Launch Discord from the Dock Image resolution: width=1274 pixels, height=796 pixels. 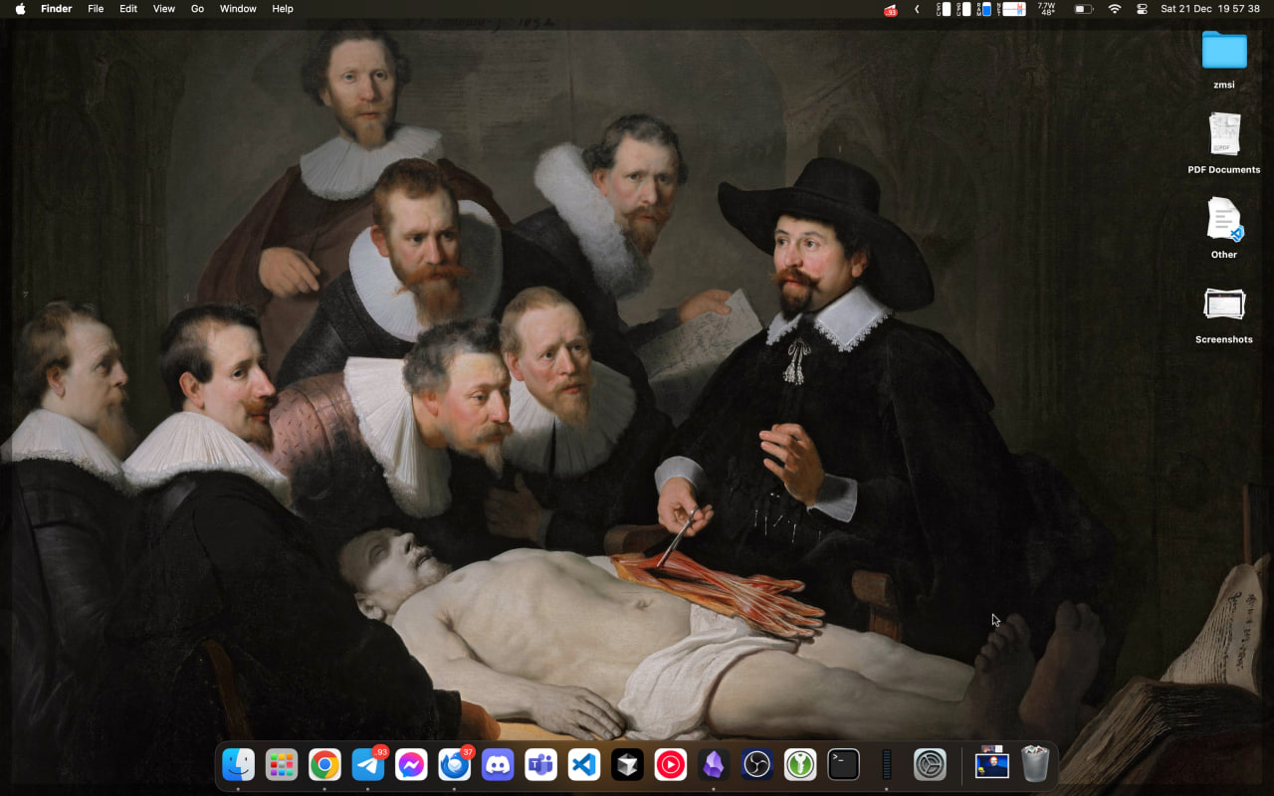498,765
